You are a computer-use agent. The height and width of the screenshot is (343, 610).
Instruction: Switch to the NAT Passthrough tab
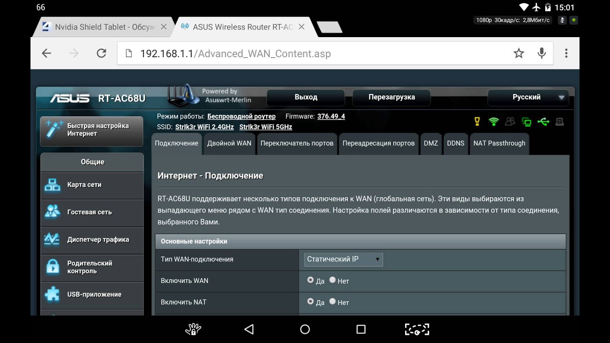pyautogui.click(x=499, y=143)
